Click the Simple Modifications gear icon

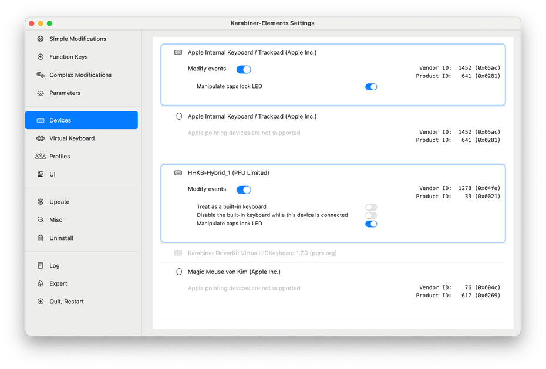tap(41, 39)
